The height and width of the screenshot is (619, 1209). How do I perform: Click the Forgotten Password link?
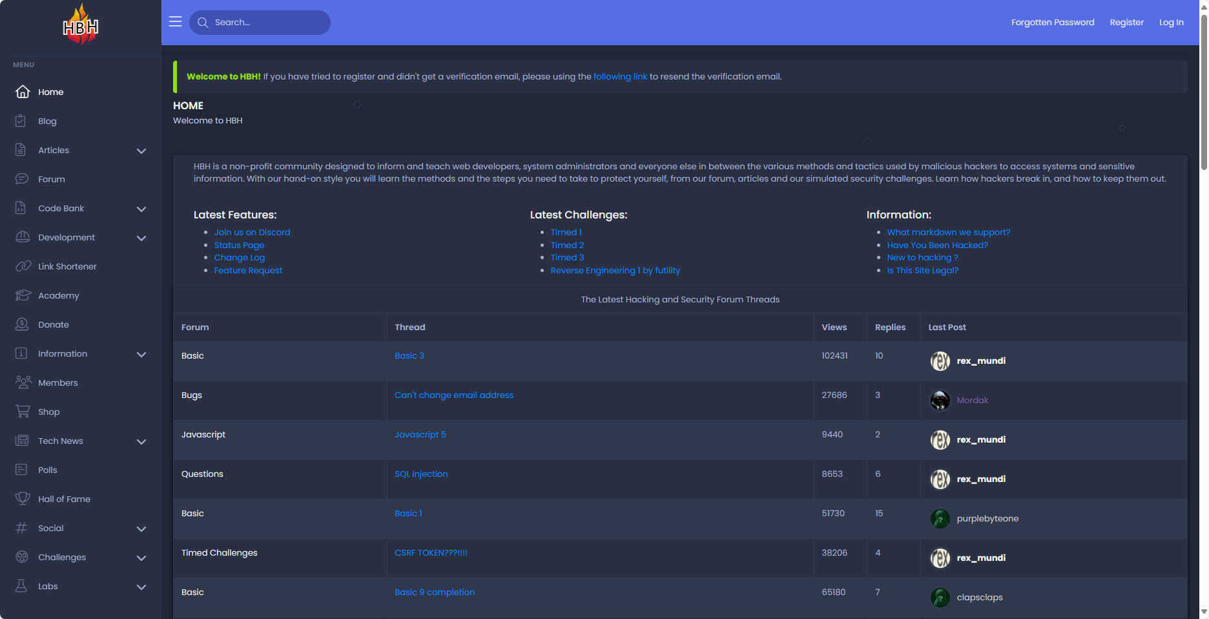[x=1053, y=22]
